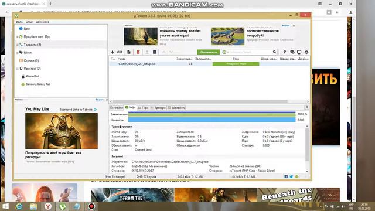The height and width of the screenshot is (211, 375).
Task: Click the Add Torrent plus icon
Action: pos(112,52)
